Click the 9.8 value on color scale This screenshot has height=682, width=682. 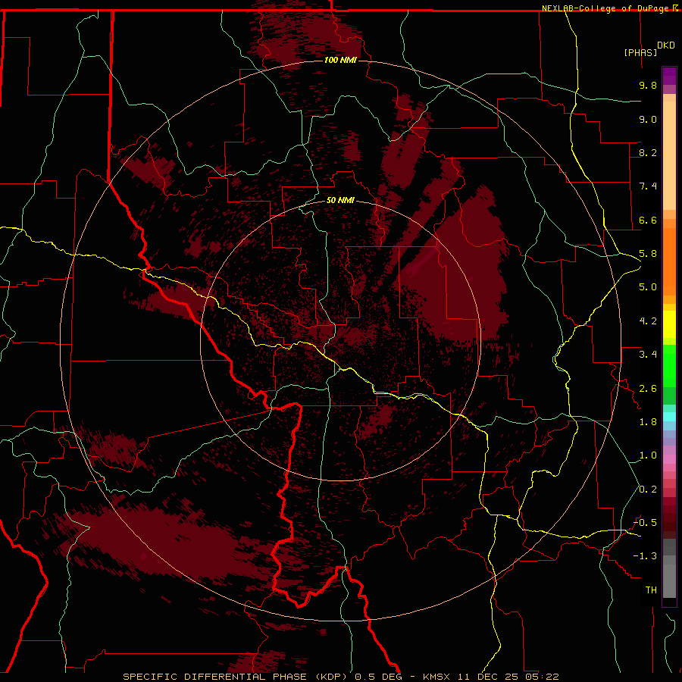648,85
